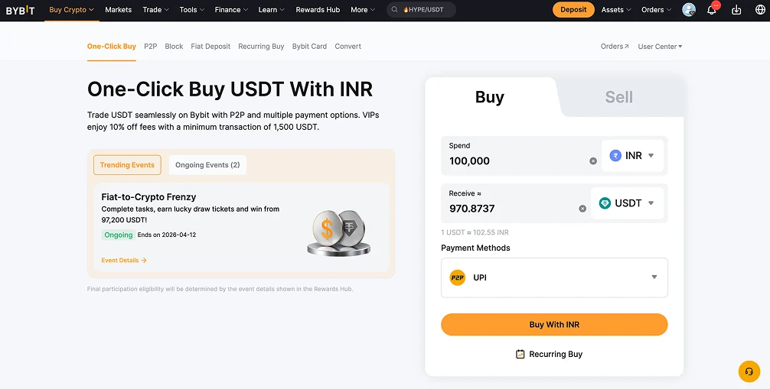
Task: Expand the Tools menu
Action: (x=192, y=10)
